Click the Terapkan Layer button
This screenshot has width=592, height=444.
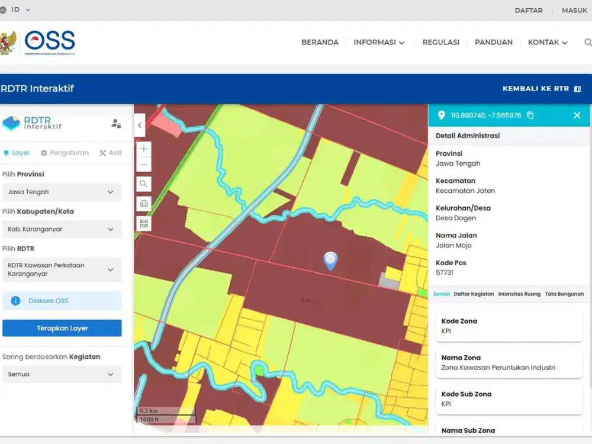pos(62,328)
